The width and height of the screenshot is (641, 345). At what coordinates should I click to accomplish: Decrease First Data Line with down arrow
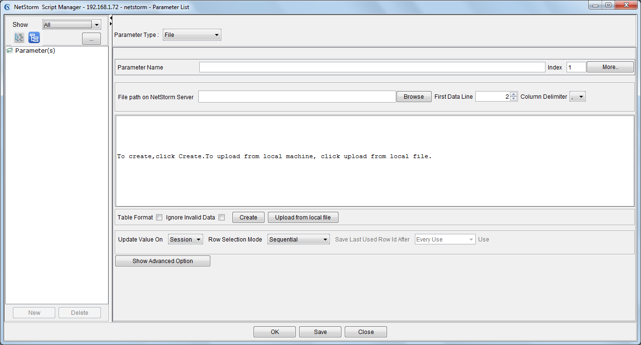coord(514,99)
